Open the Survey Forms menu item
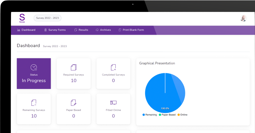The width and height of the screenshot is (255, 133). 55,30
